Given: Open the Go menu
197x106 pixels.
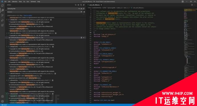Looking at the screenshot, I should (x=24, y=1).
